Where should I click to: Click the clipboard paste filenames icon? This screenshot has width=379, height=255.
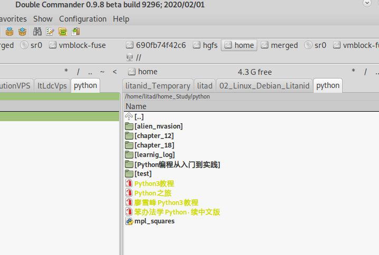coord(76,32)
